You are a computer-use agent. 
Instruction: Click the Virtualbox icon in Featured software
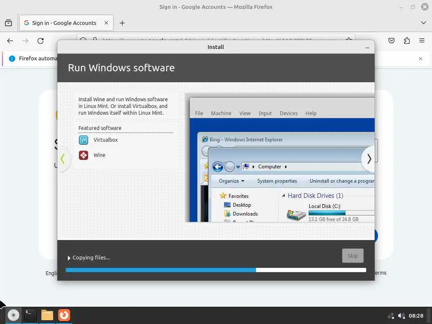[84, 140]
